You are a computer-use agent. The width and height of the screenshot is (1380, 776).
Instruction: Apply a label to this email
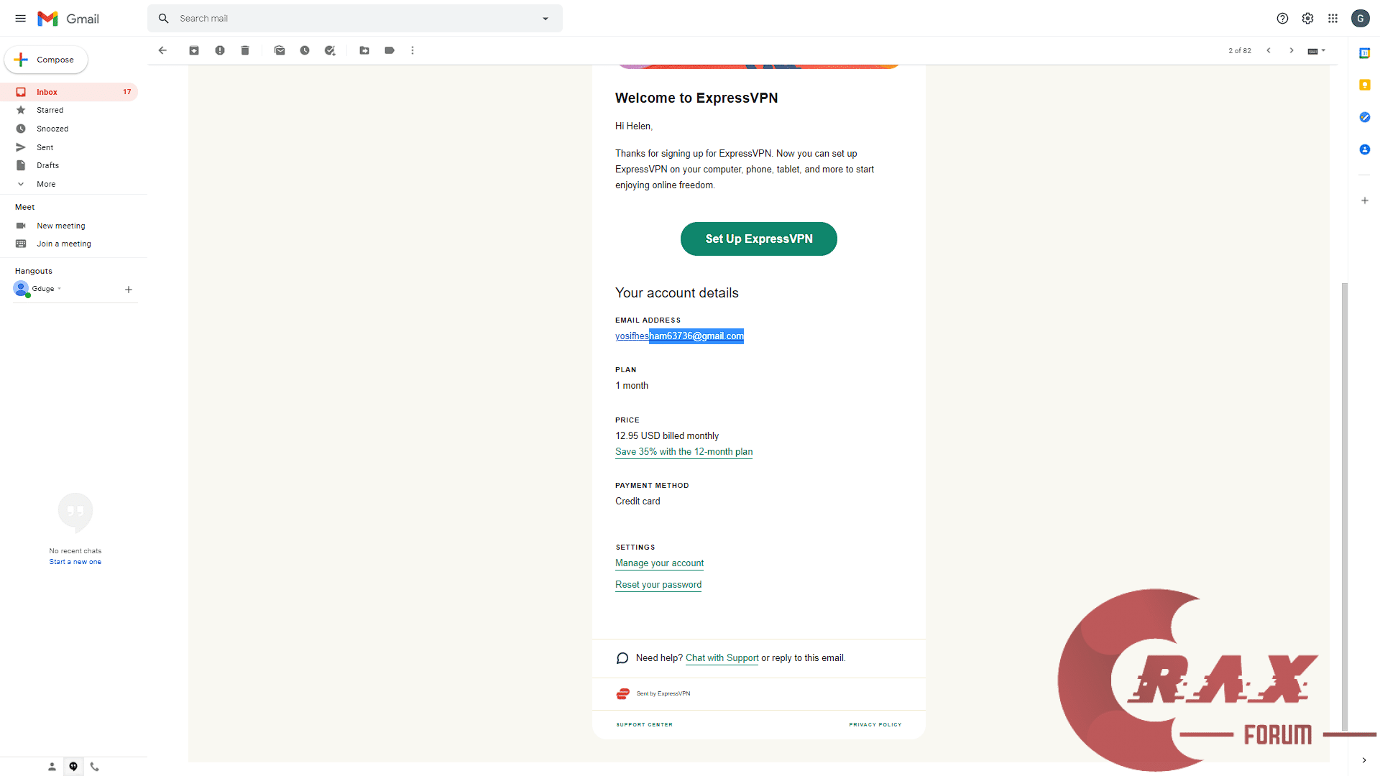(390, 50)
